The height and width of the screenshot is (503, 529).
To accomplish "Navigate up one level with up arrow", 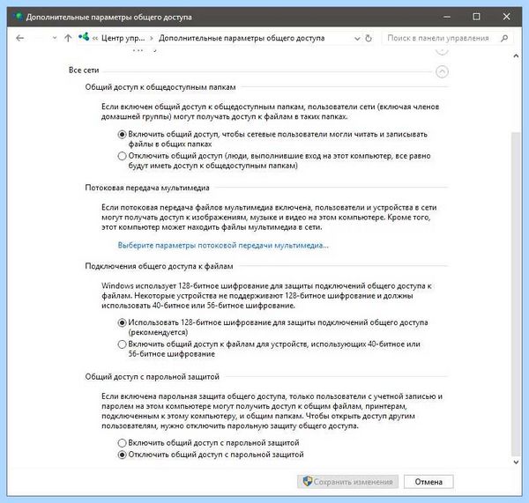I will coord(68,38).
